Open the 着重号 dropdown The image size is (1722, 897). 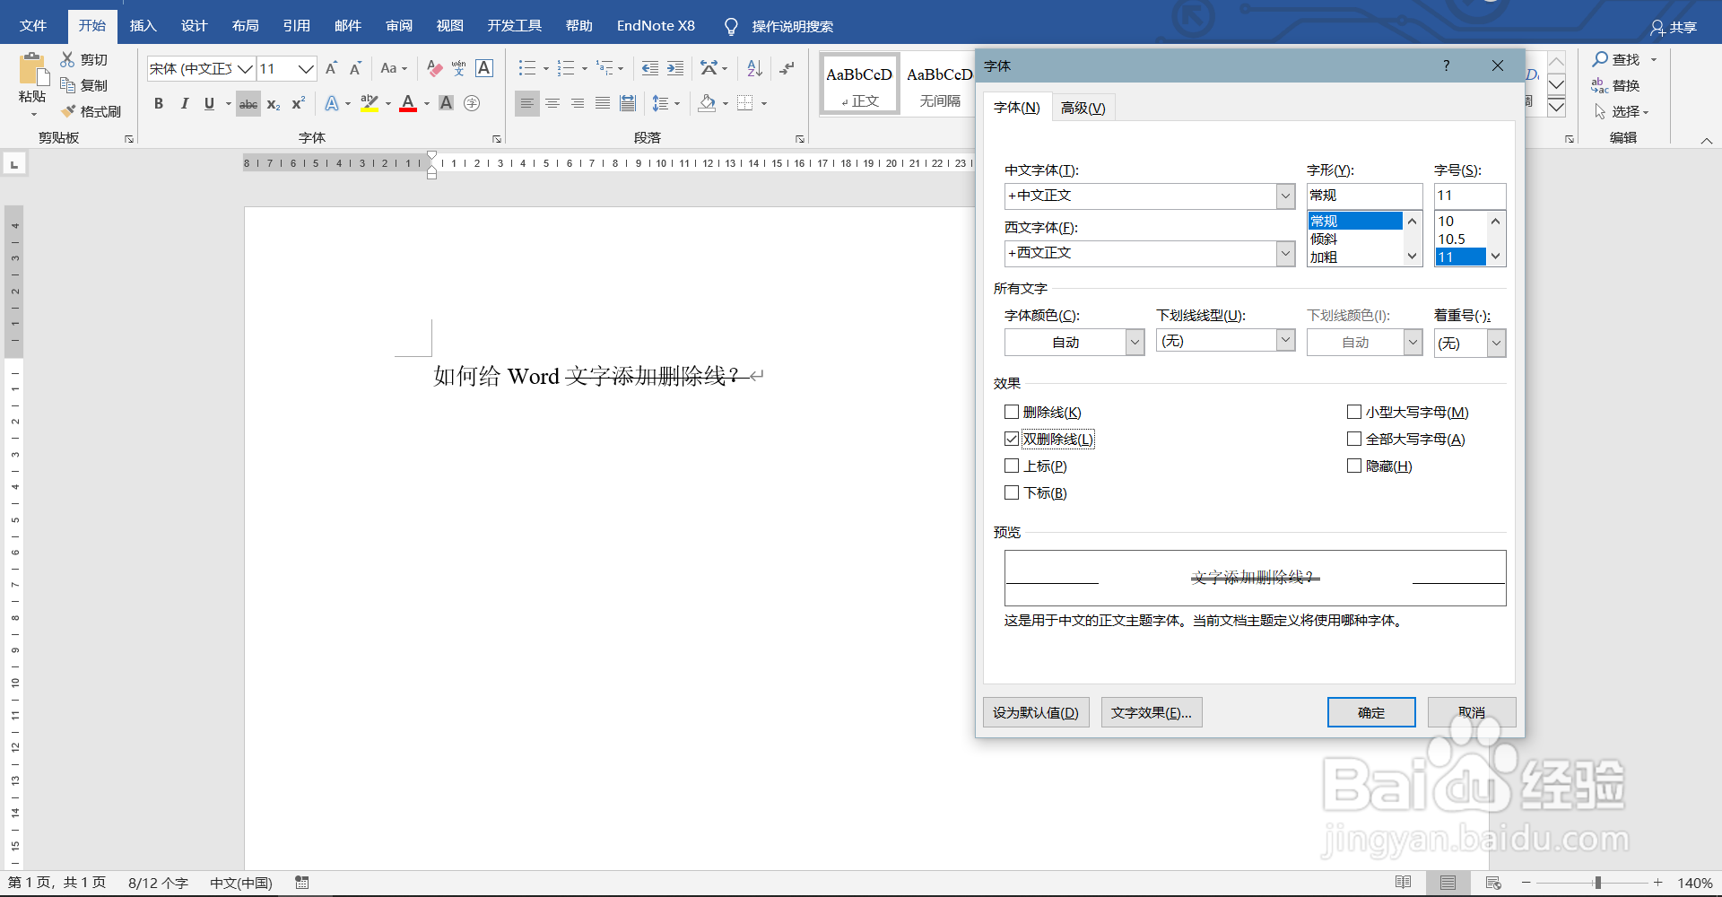[1495, 343]
